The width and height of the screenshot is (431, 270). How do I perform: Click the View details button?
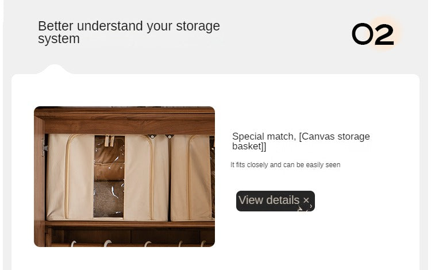pyautogui.click(x=269, y=200)
